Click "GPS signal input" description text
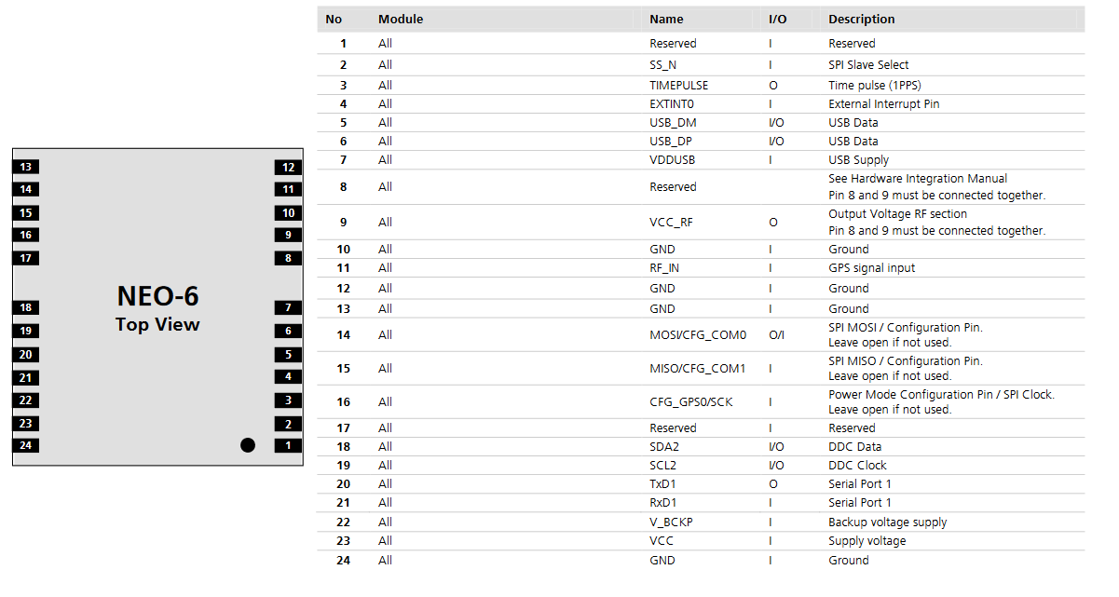1119x597 pixels. click(x=871, y=268)
